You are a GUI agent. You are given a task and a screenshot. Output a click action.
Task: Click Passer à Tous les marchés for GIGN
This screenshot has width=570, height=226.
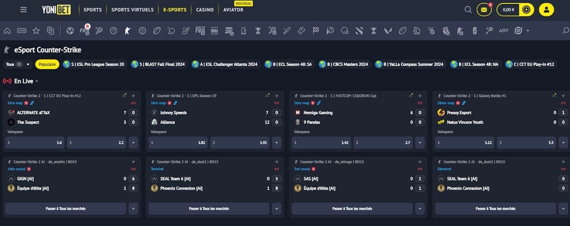pos(66,208)
